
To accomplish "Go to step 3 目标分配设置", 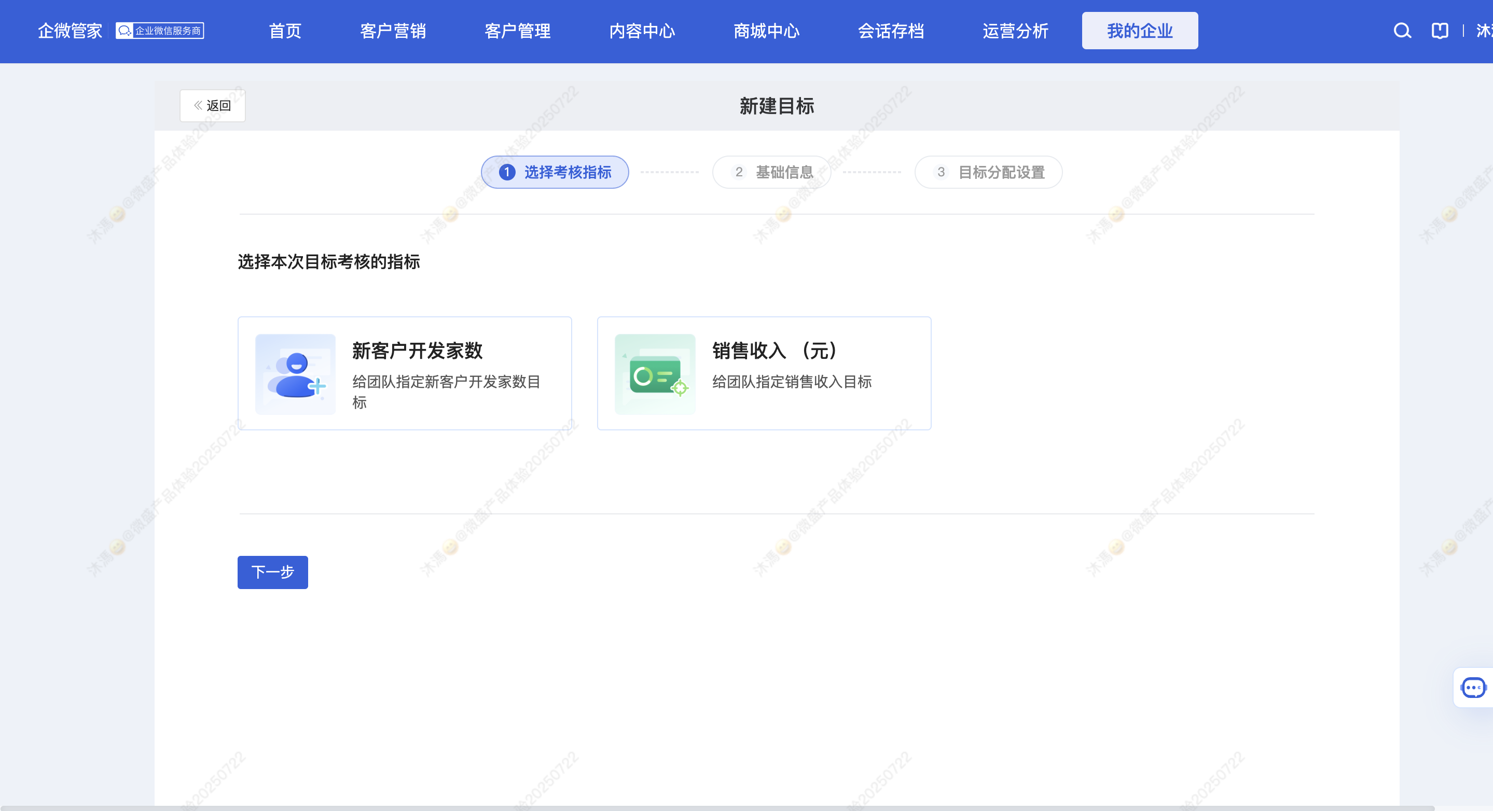I will tap(989, 172).
